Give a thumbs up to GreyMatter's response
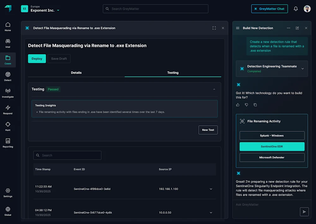 click(238, 105)
